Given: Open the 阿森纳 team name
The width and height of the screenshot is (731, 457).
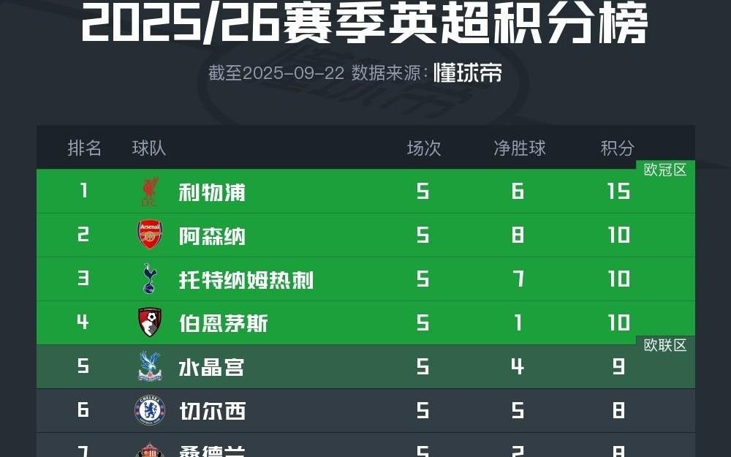Looking at the screenshot, I should point(212,236).
